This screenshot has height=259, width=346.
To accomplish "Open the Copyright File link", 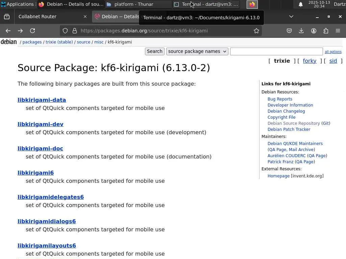I will [x=281, y=117].
